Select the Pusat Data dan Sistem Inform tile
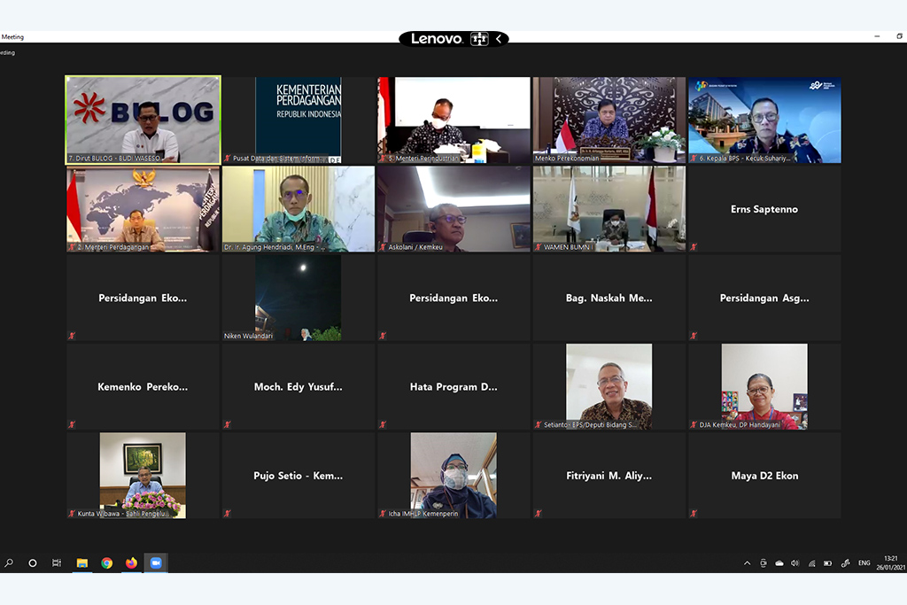 point(298,120)
